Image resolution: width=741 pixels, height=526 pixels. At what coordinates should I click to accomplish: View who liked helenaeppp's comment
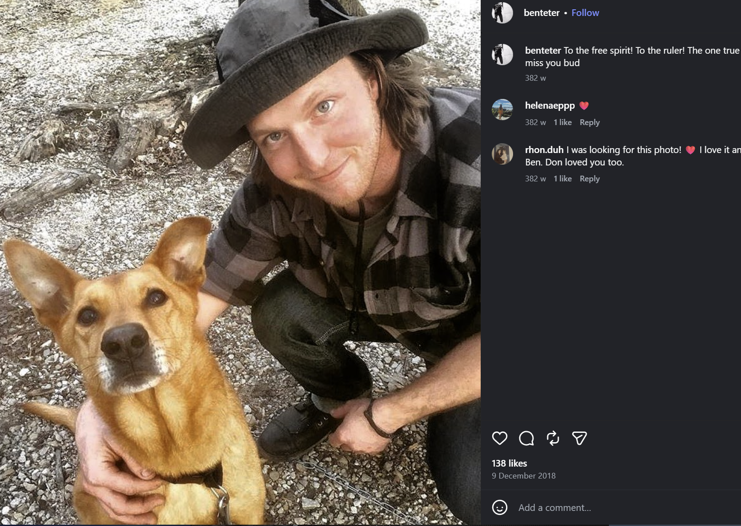click(x=562, y=122)
